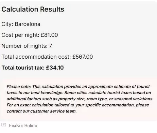
Task: Click the 'taxes to our best knowledge' line
Action: click(79, 93)
